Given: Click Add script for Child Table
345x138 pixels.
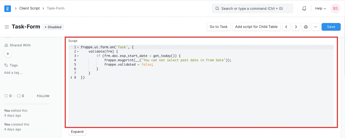Looking at the screenshot, I should coord(256,27).
